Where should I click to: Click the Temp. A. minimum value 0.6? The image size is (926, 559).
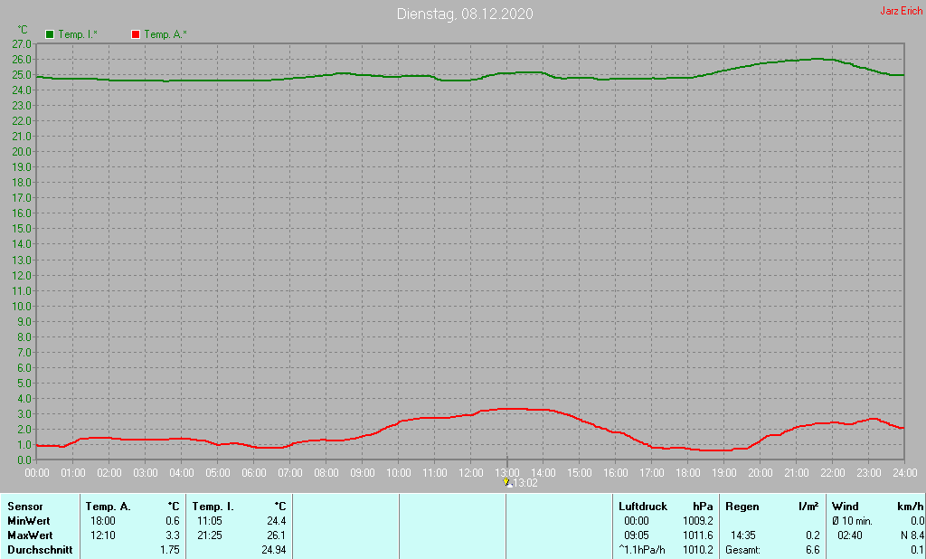(x=173, y=521)
